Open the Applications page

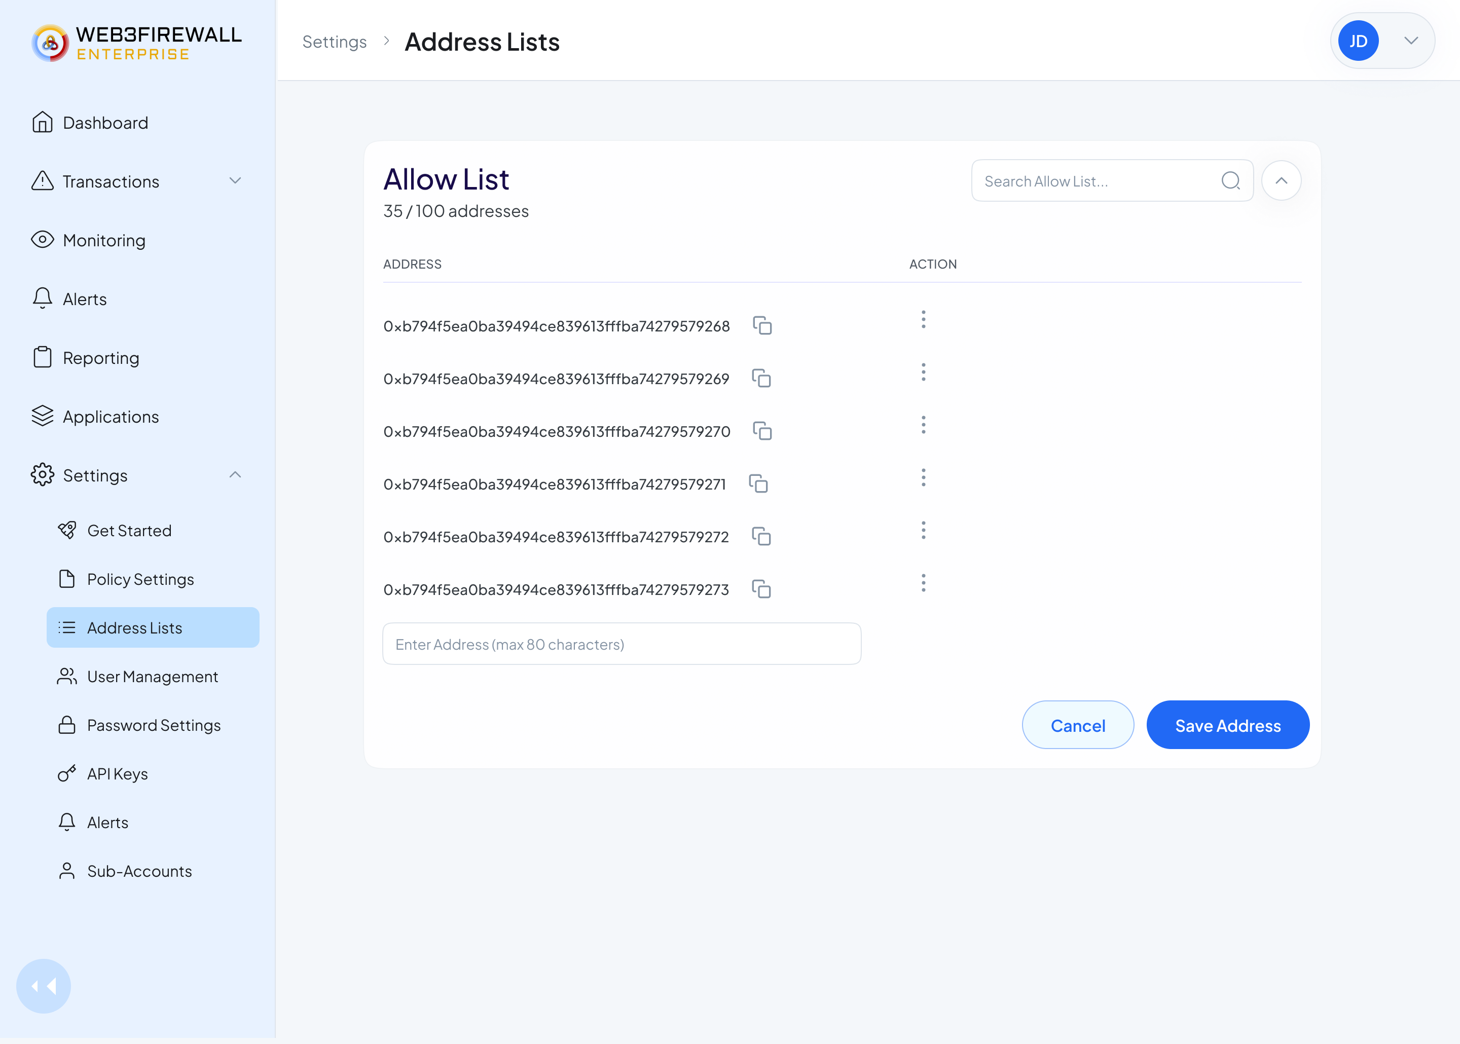pos(111,417)
